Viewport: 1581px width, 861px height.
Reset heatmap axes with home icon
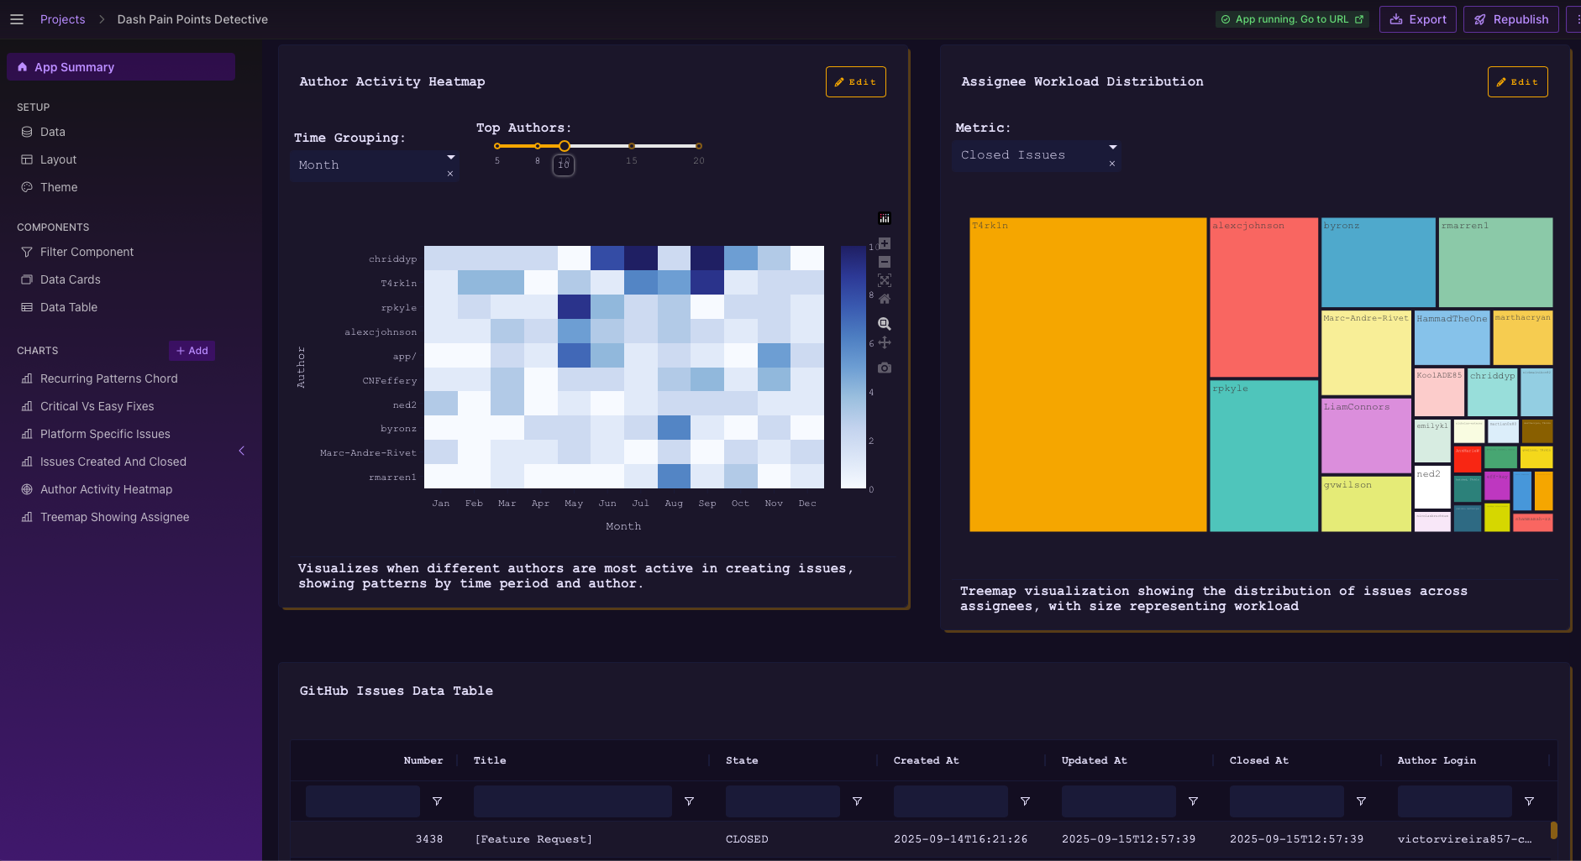click(x=885, y=299)
